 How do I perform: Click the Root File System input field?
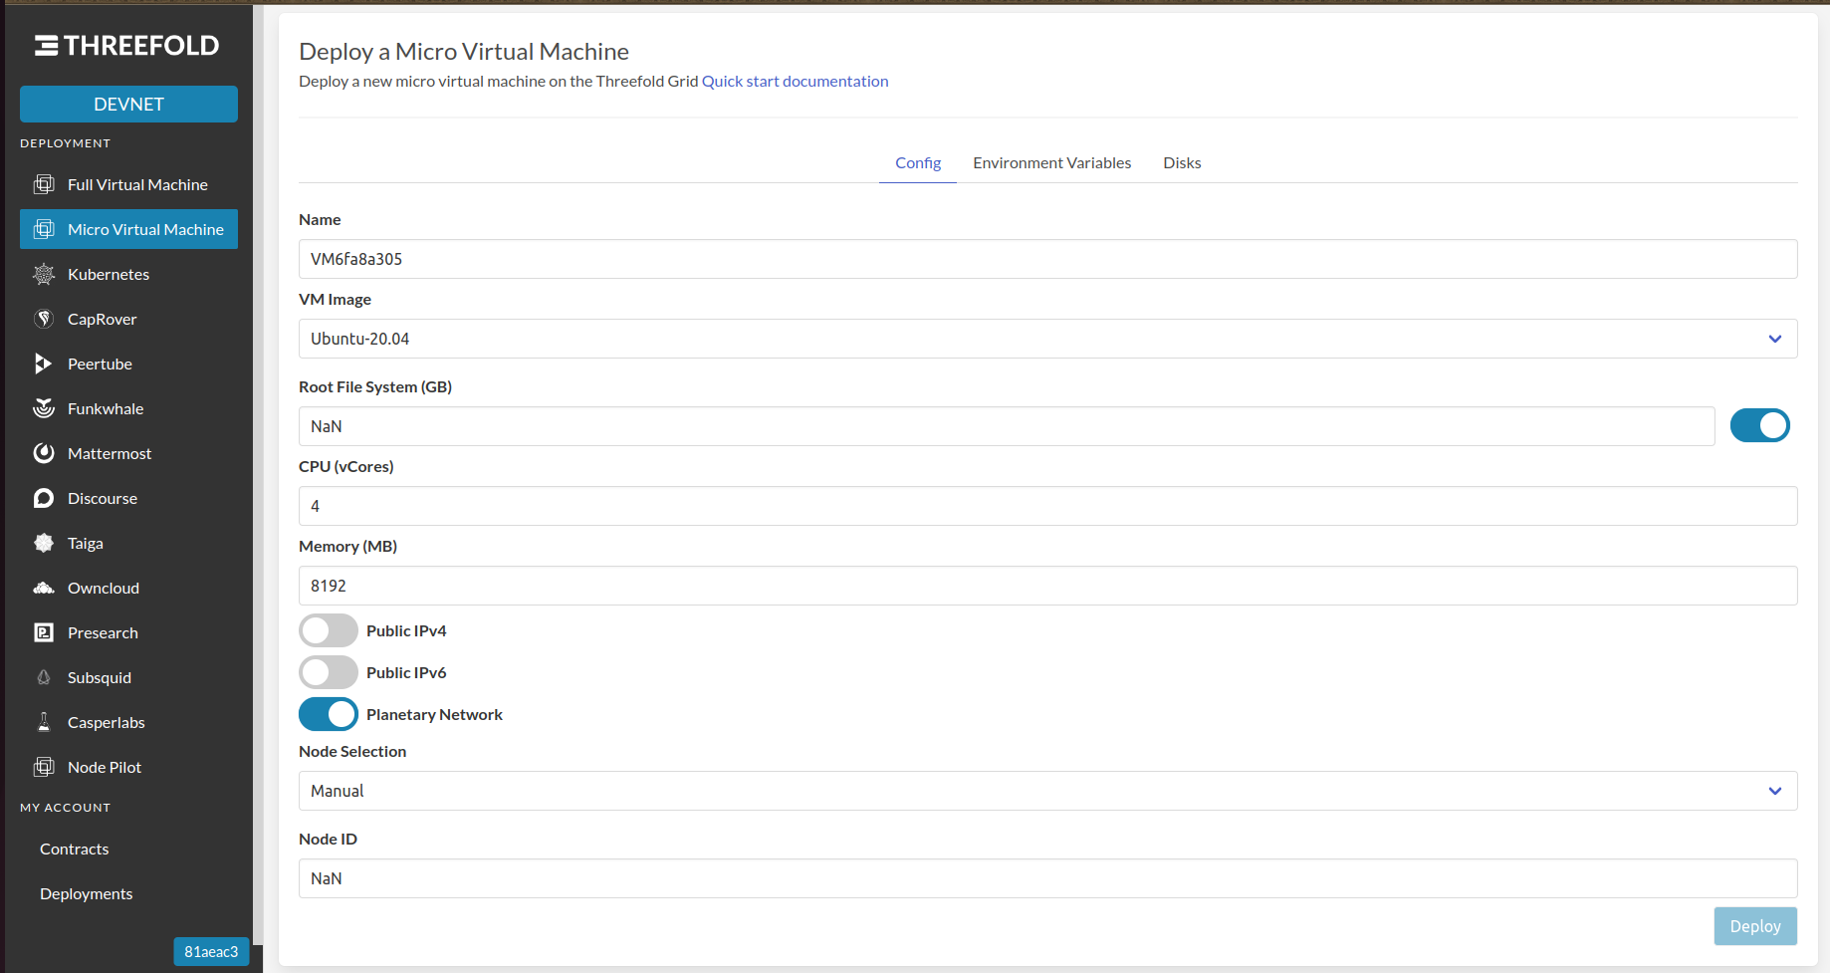point(1007,426)
